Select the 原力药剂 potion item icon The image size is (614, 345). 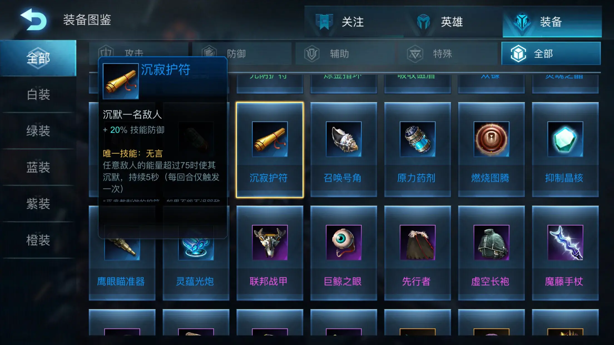pyautogui.click(x=417, y=139)
